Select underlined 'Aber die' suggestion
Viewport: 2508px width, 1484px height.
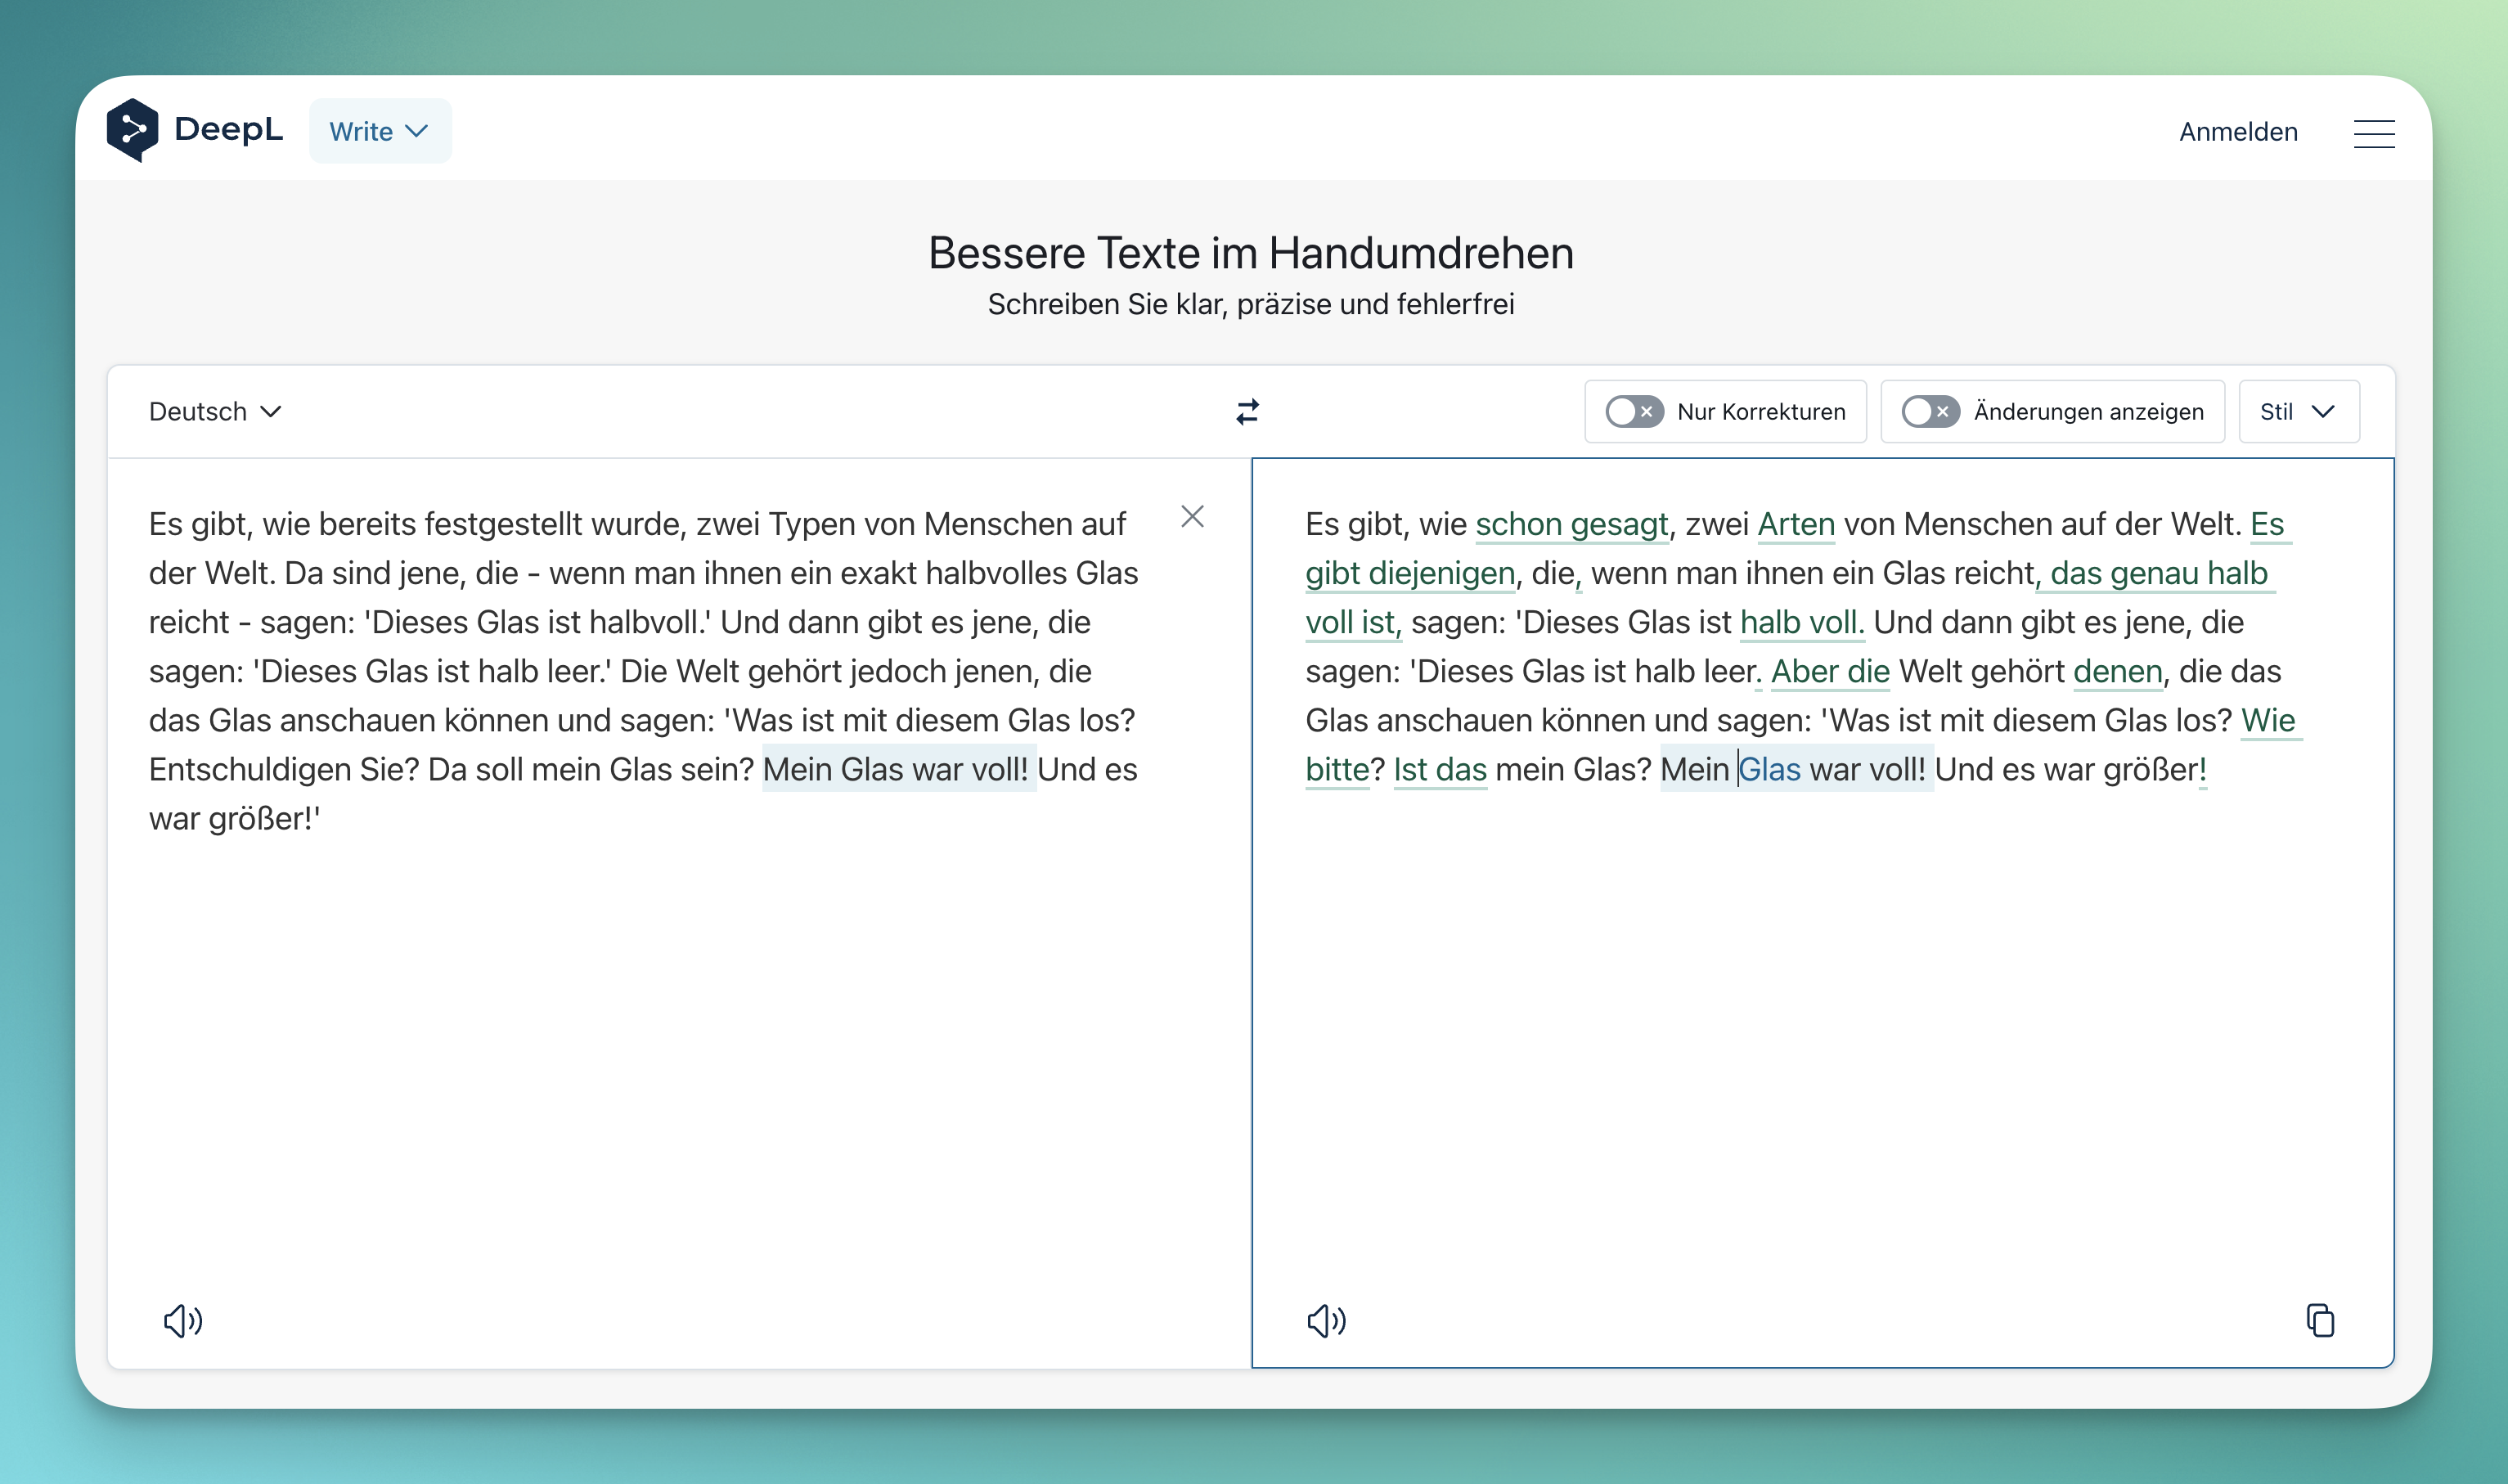[x=1829, y=671]
